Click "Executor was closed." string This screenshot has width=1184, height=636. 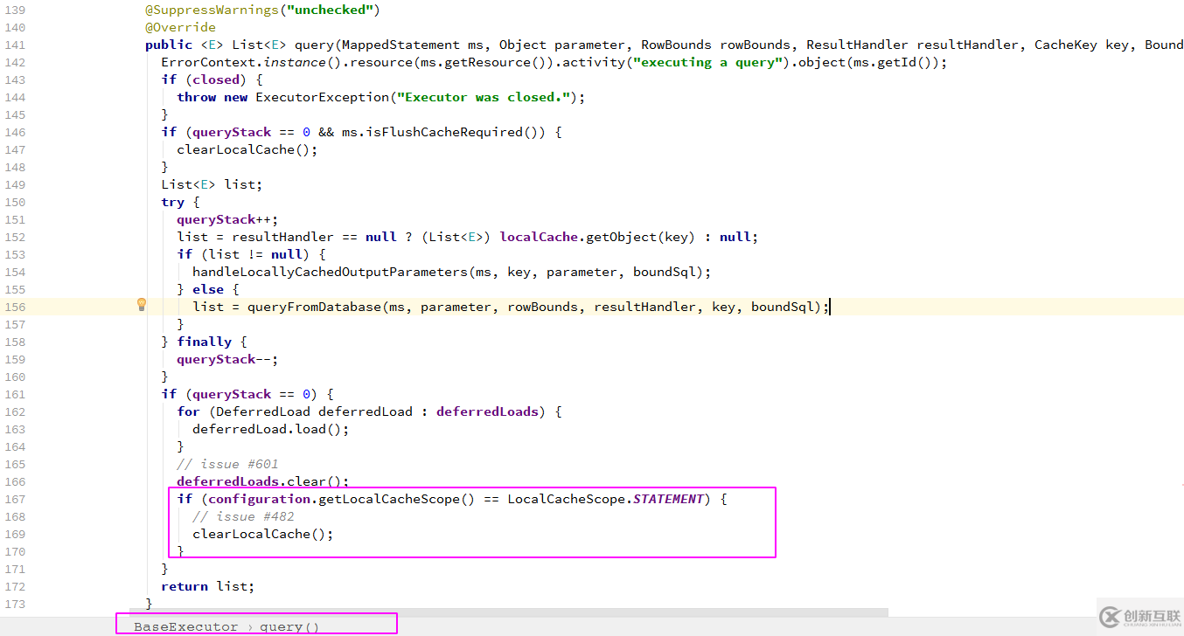[x=483, y=97]
